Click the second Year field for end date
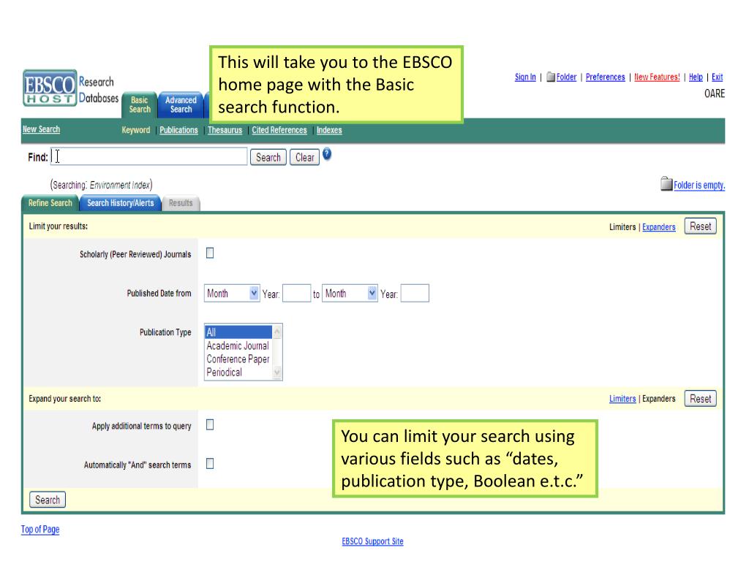The height and width of the screenshot is (561, 749). (x=415, y=294)
